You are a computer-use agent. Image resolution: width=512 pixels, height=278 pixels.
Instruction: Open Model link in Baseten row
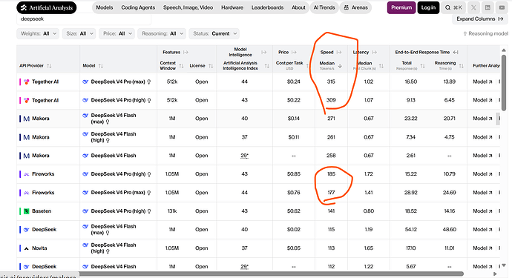482,211
